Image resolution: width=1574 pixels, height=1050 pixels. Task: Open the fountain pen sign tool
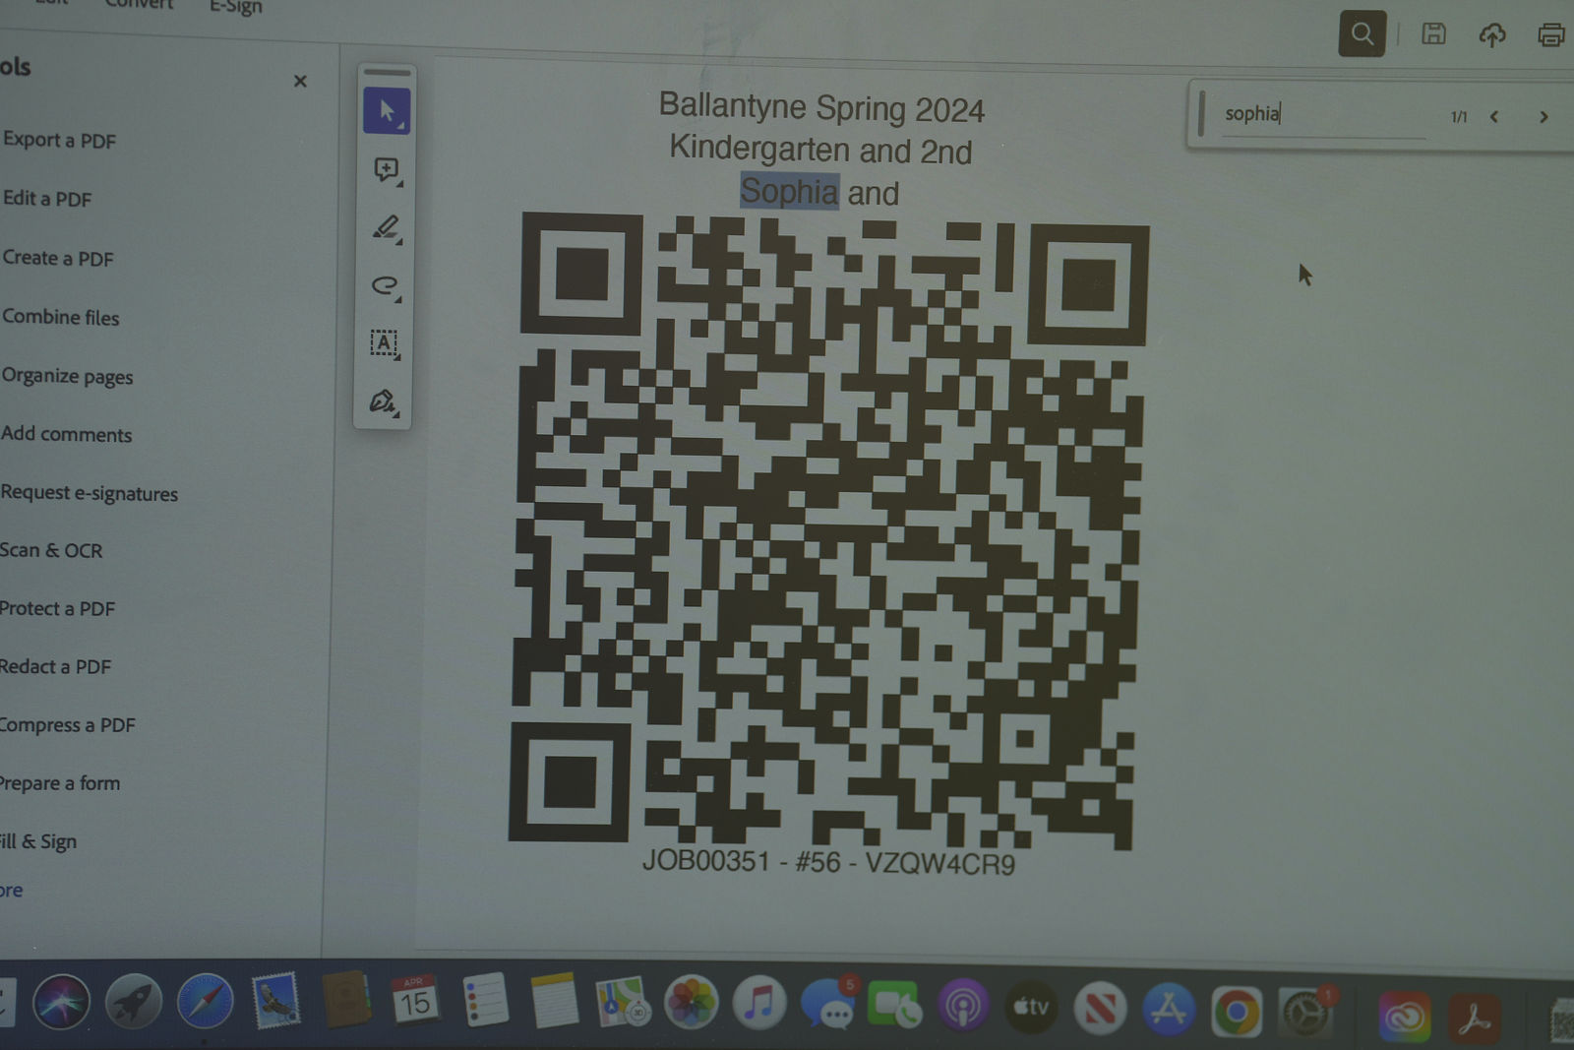point(383,401)
